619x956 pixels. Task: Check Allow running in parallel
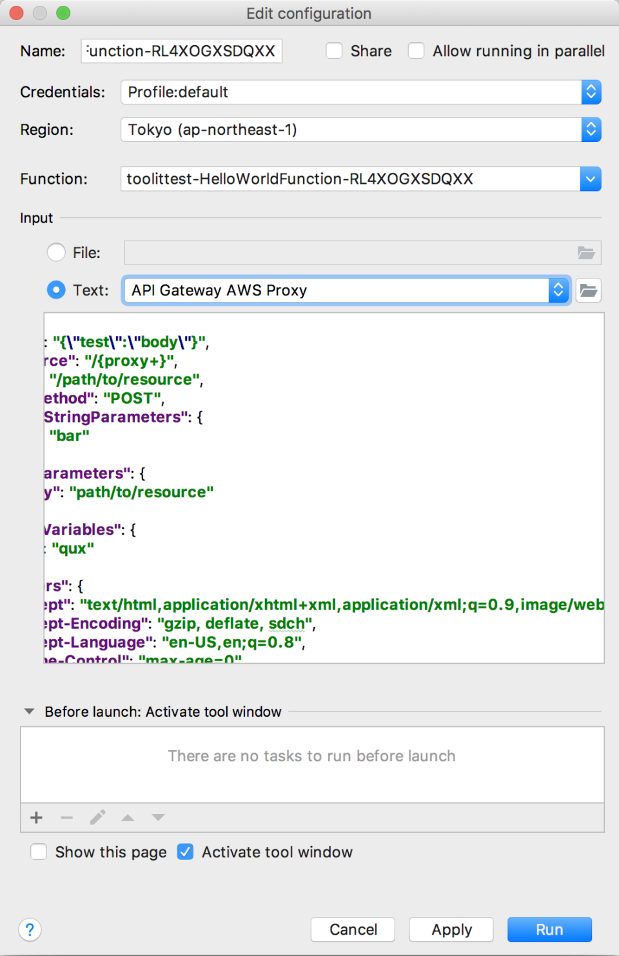tap(417, 51)
